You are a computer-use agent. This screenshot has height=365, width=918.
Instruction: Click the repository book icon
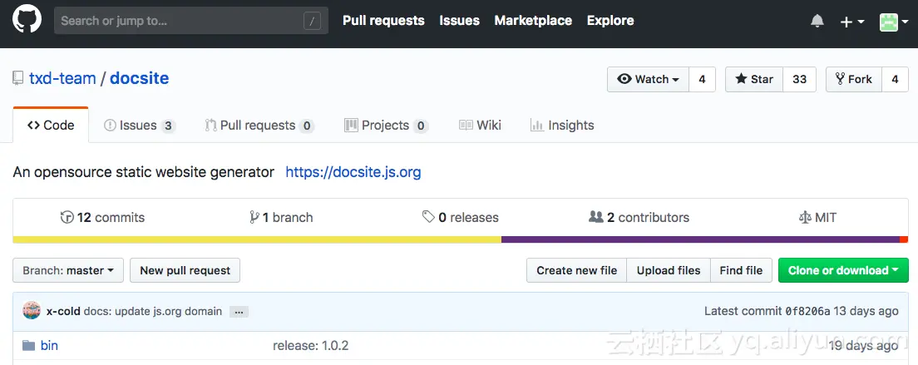pos(18,78)
